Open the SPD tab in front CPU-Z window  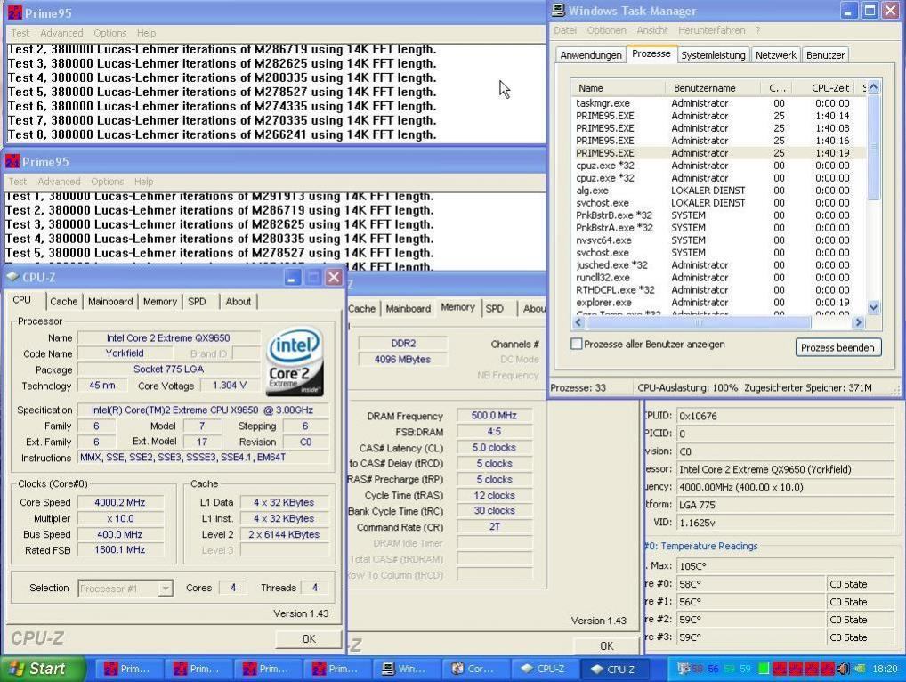click(197, 302)
